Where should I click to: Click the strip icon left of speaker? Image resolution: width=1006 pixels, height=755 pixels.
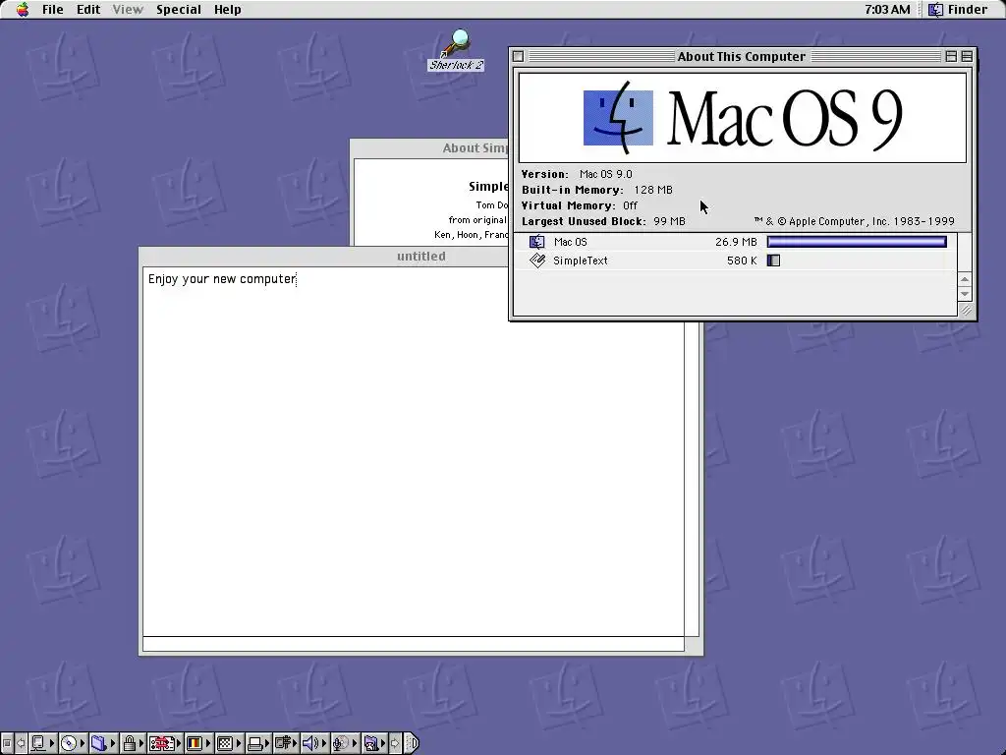click(282, 743)
